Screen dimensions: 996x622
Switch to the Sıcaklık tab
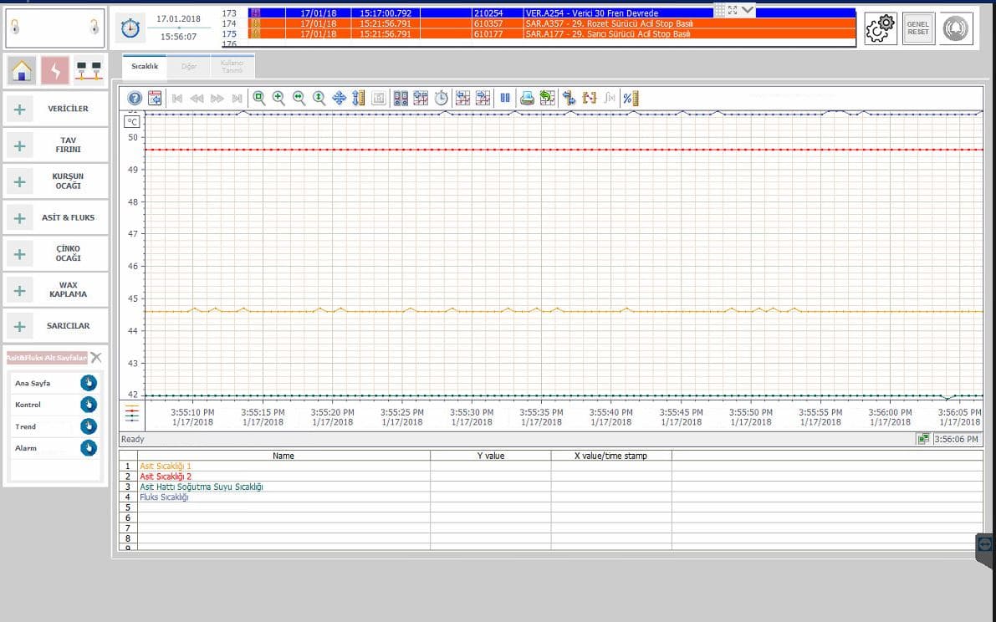145,66
